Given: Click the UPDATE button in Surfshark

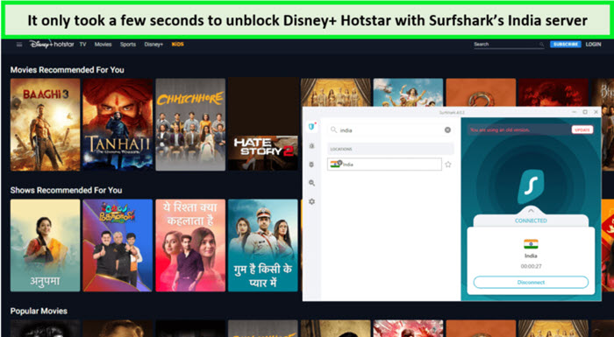Looking at the screenshot, I should (582, 130).
